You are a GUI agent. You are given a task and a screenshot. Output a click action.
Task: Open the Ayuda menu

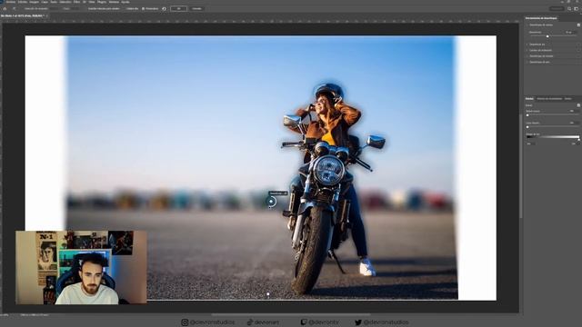click(x=125, y=2)
